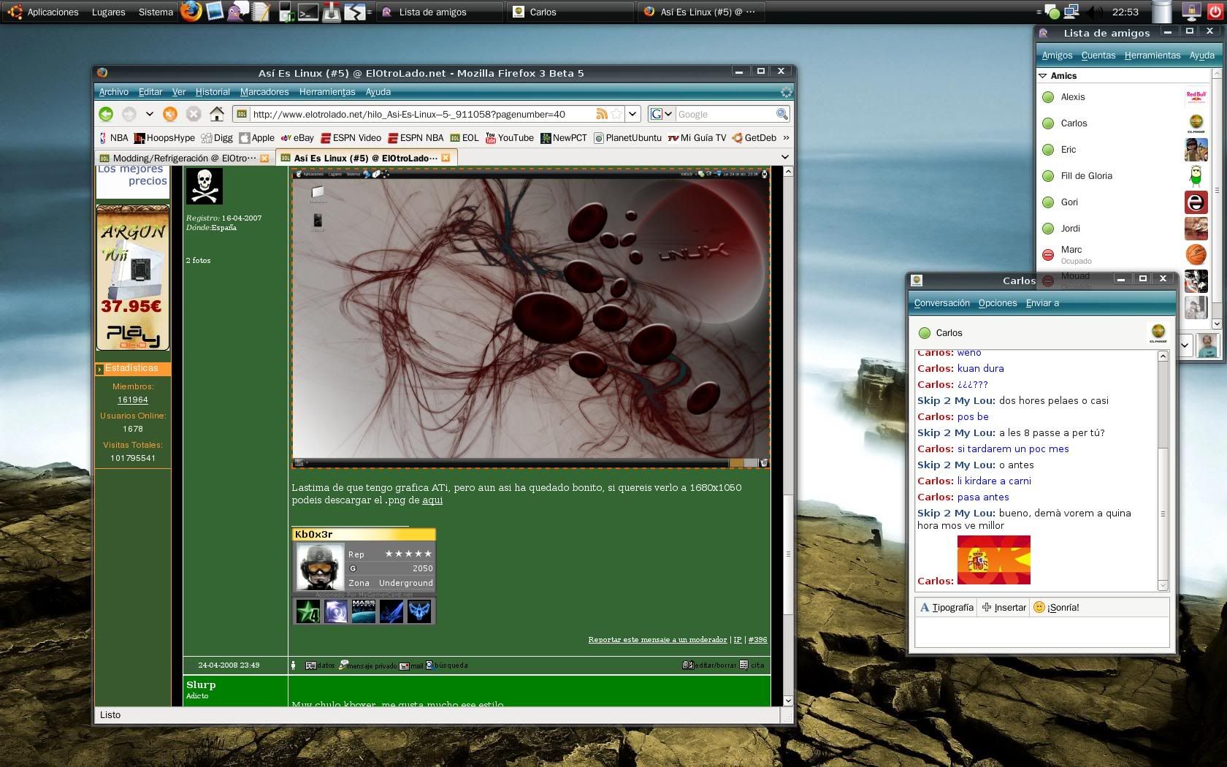Open back/forward history dropdown arrow
Screen dimensions: 1227x767
tap(149, 114)
